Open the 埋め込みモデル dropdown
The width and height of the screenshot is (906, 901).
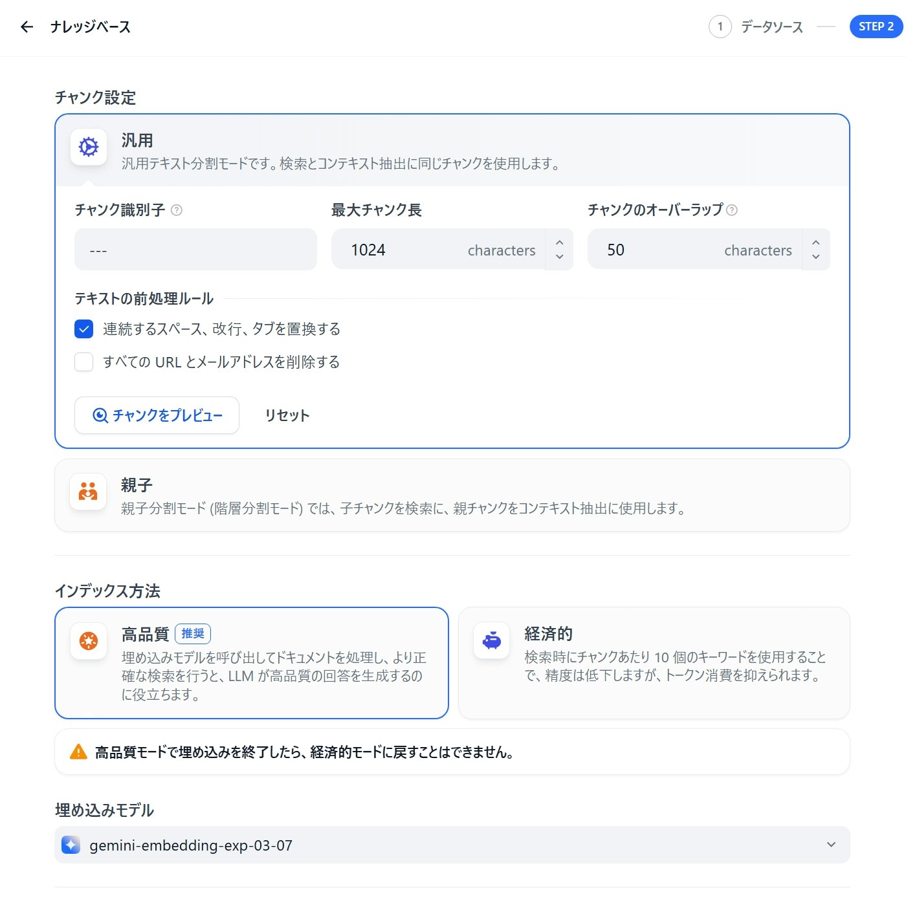(830, 845)
